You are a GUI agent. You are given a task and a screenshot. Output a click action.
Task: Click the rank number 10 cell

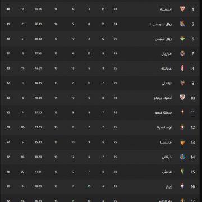point(192,98)
